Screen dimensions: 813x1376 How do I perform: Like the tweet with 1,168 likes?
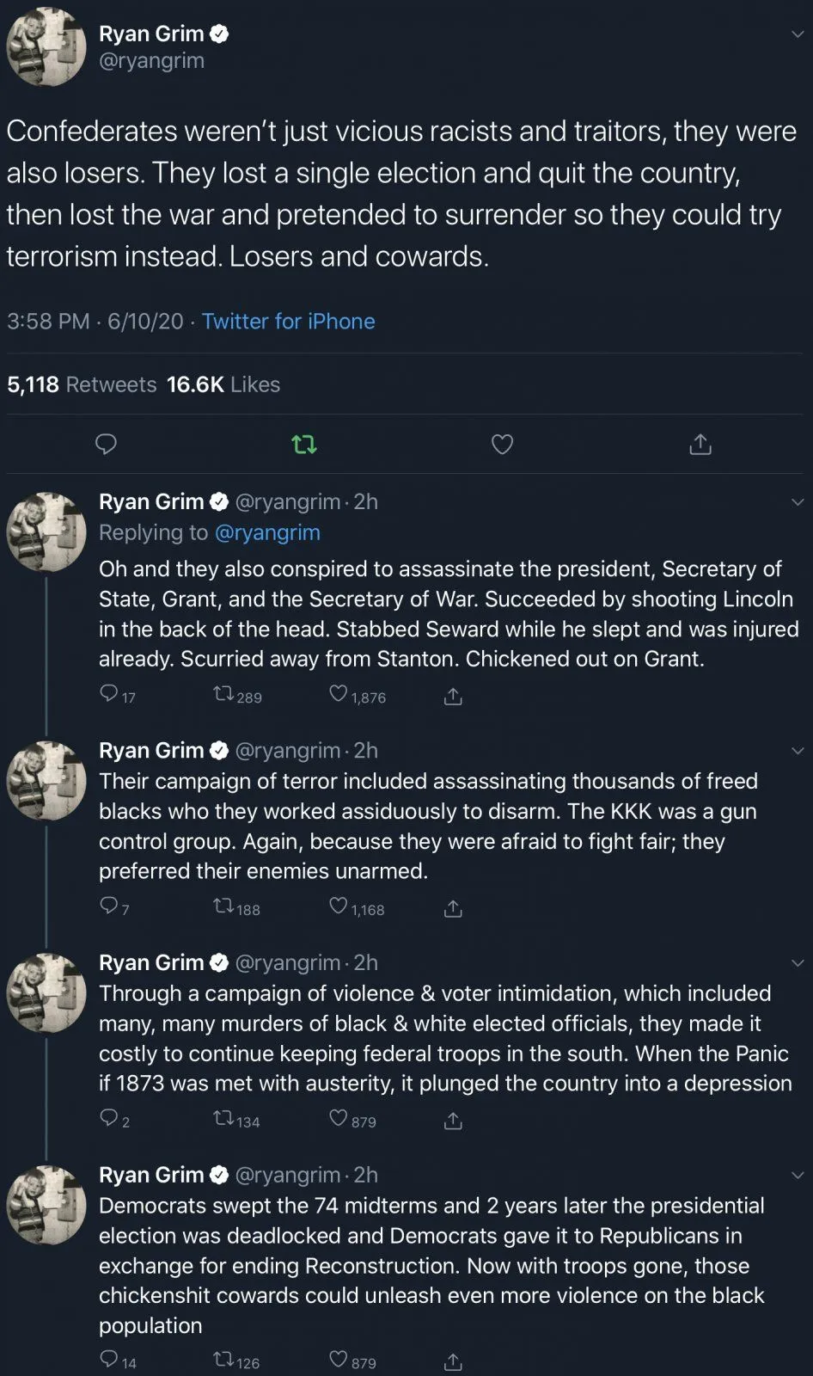[x=339, y=906]
